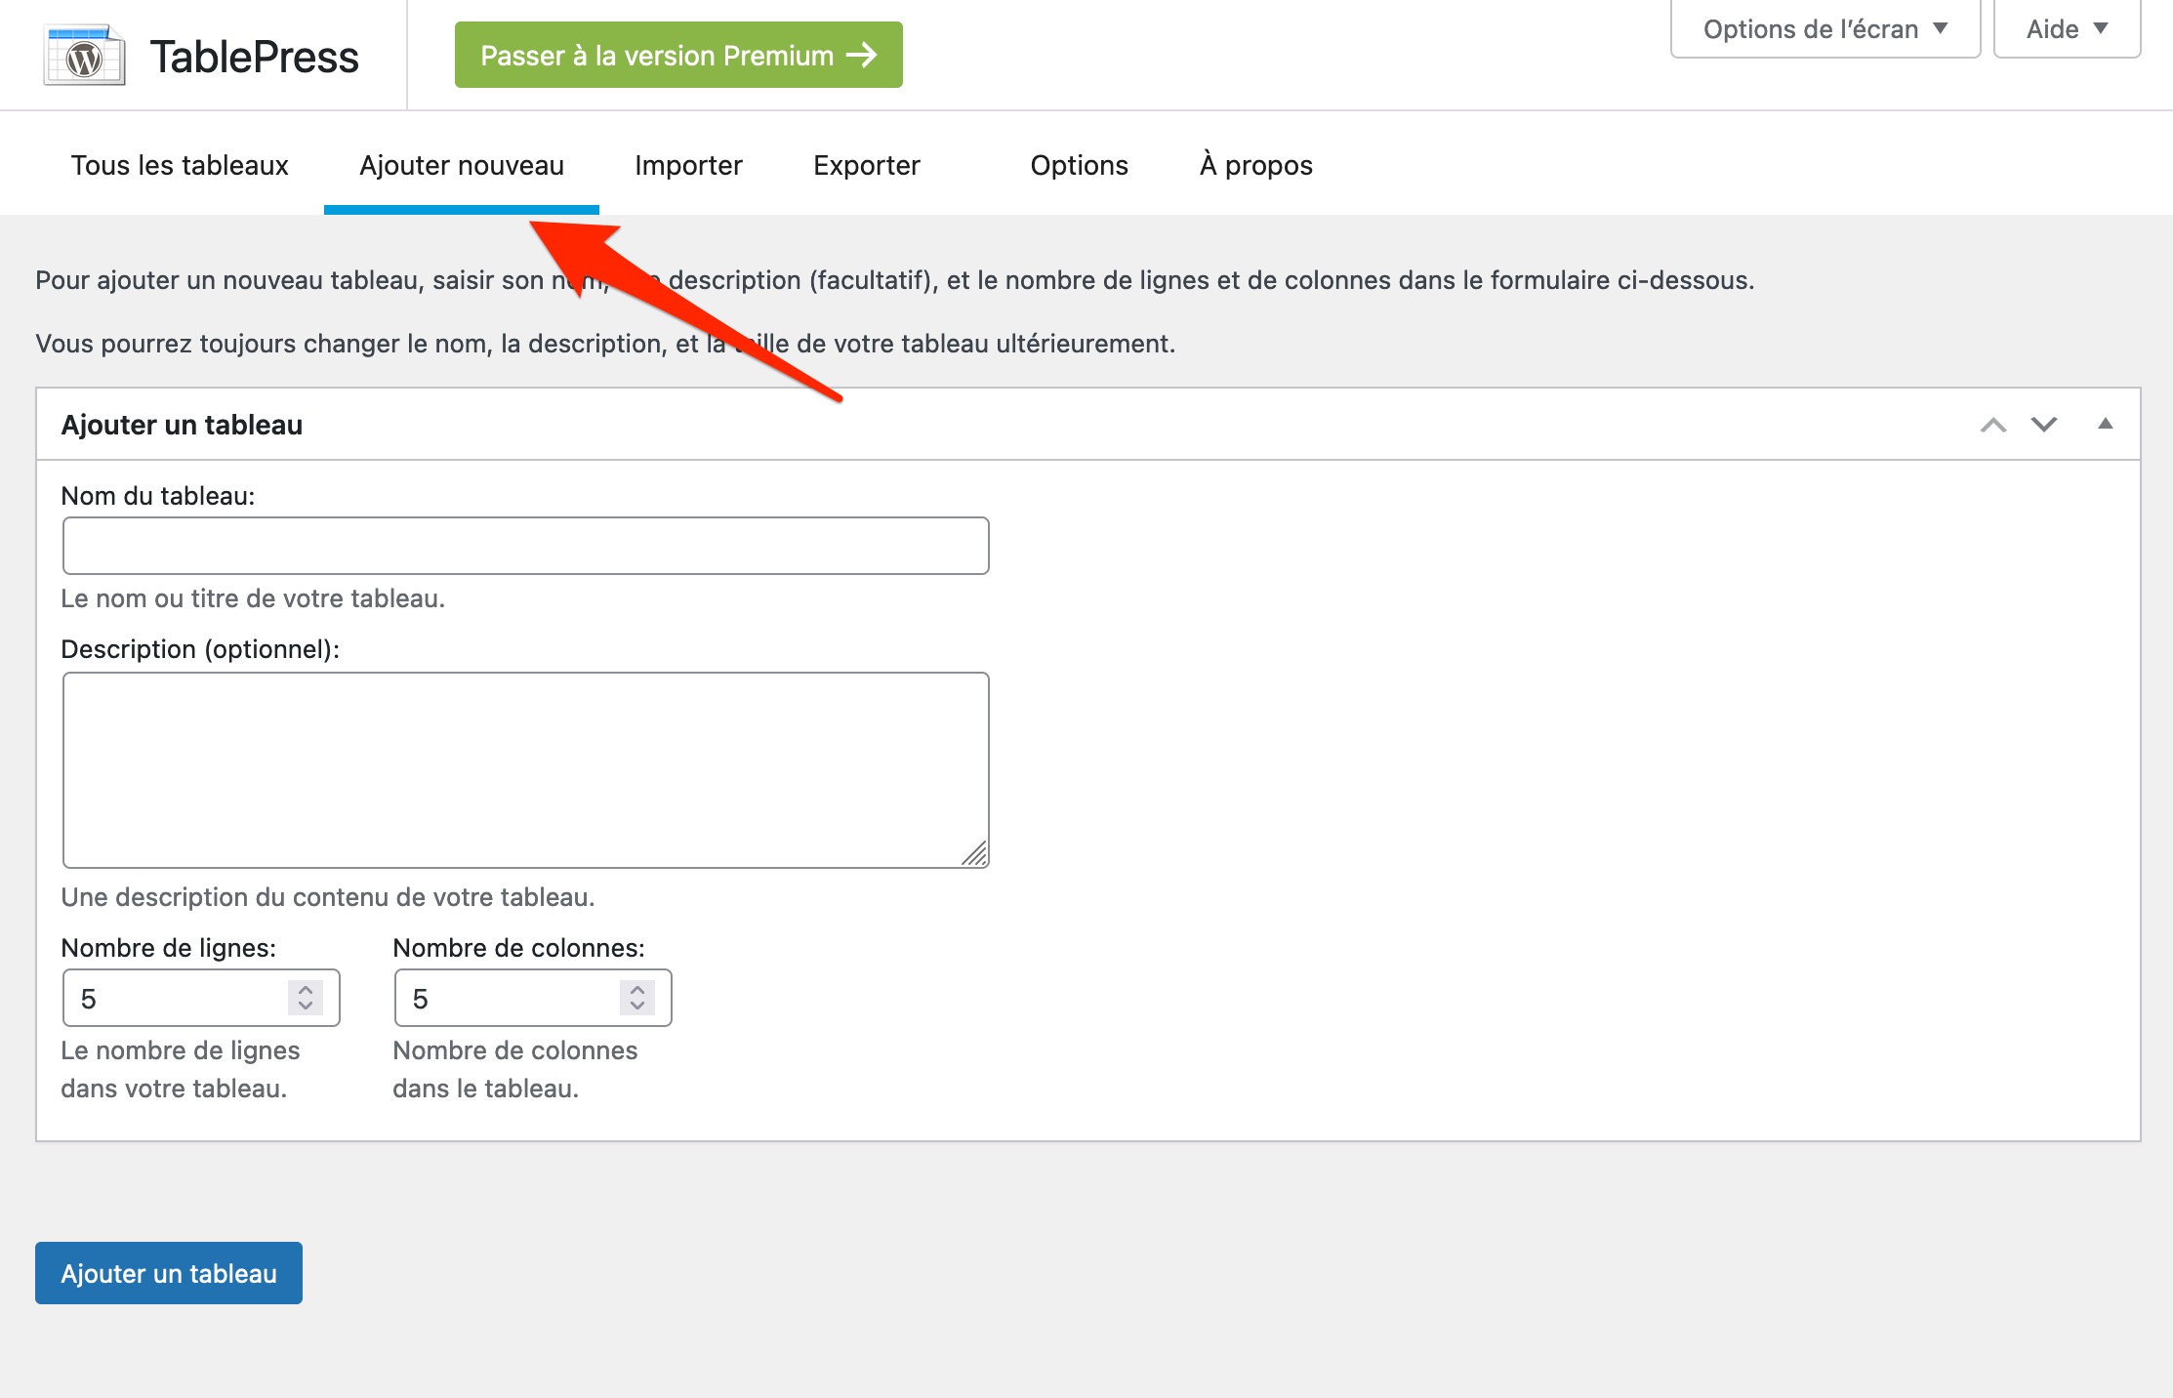Click the Ajouter un tableau panel heading
Image resolution: width=2173 pixels, height=1398 pixels.
coord(182,425)
